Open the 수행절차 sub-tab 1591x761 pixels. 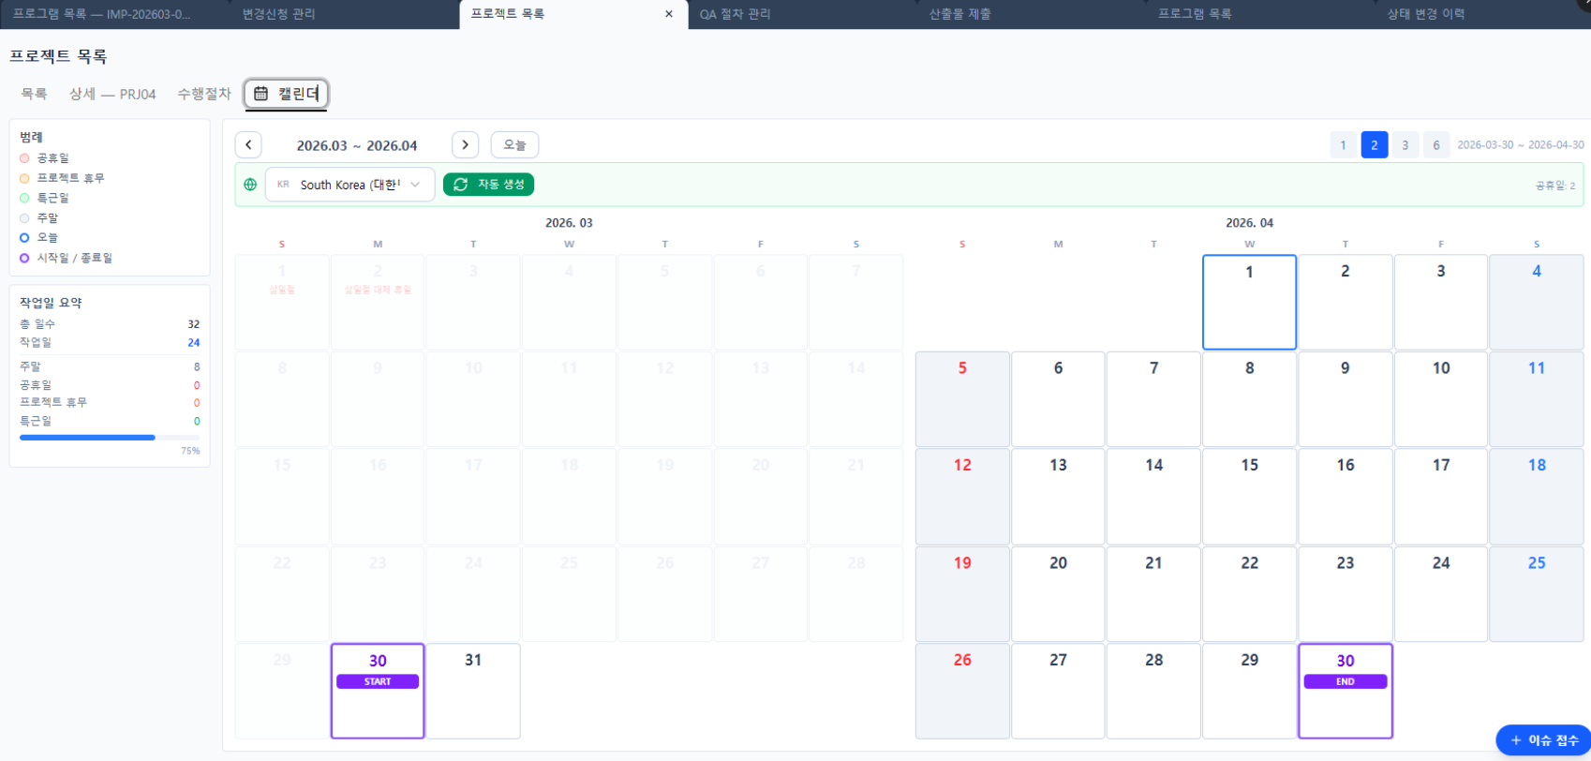pos(204,94)
